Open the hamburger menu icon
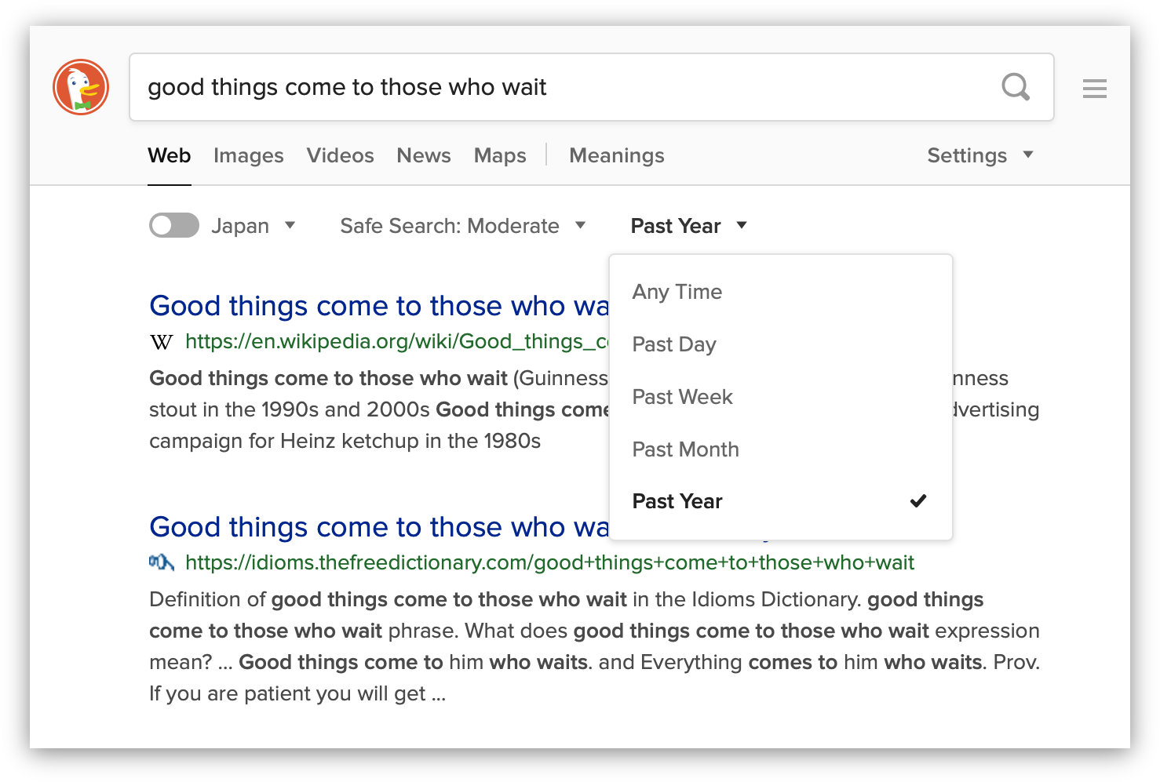The height and width of the screenshot is (782, 1160). [x=1094, y=89]
